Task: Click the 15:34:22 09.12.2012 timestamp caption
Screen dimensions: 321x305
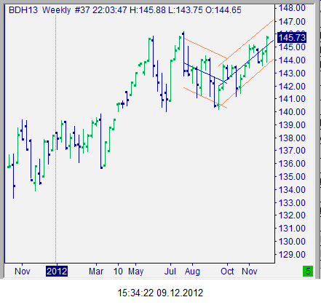Action: 160,293
